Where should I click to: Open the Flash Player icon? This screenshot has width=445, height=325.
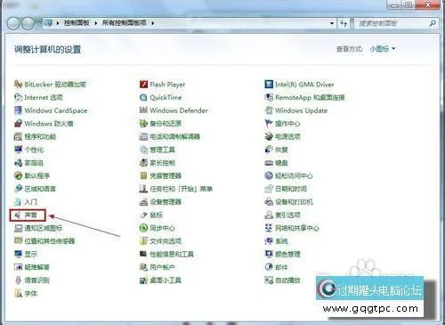click(x=143, y=85)
